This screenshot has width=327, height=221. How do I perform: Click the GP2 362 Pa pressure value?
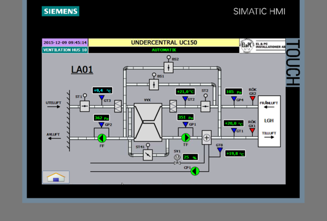coord(101,118)
